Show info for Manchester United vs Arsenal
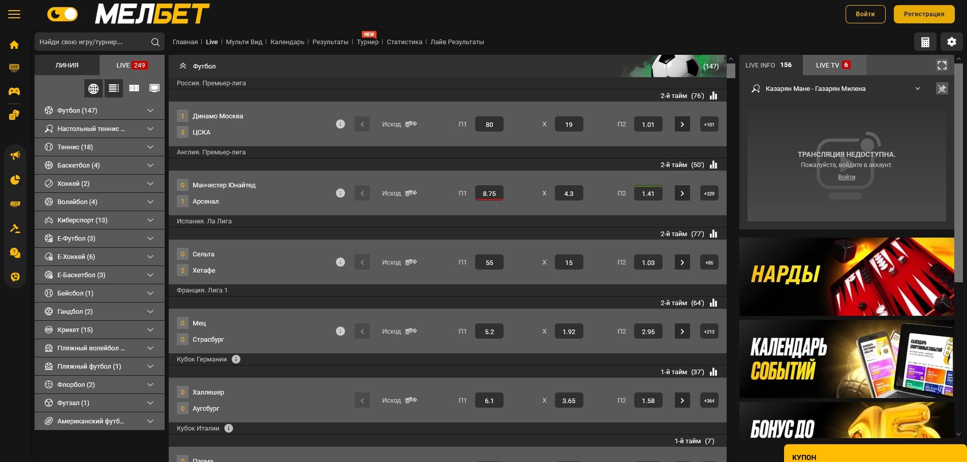The image size is (967, 462). (340, 193)
